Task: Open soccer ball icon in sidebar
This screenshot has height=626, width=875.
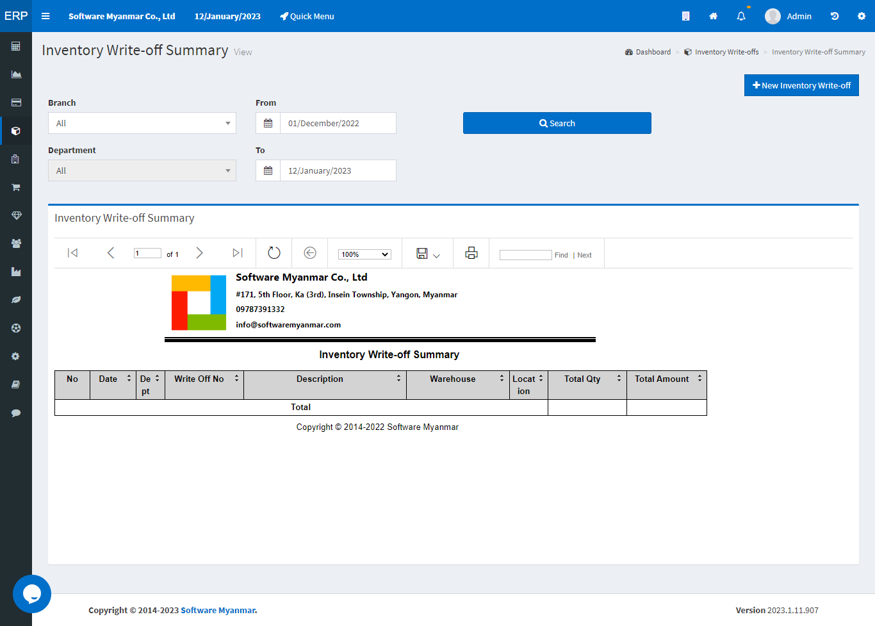Action: pos(16,328)
